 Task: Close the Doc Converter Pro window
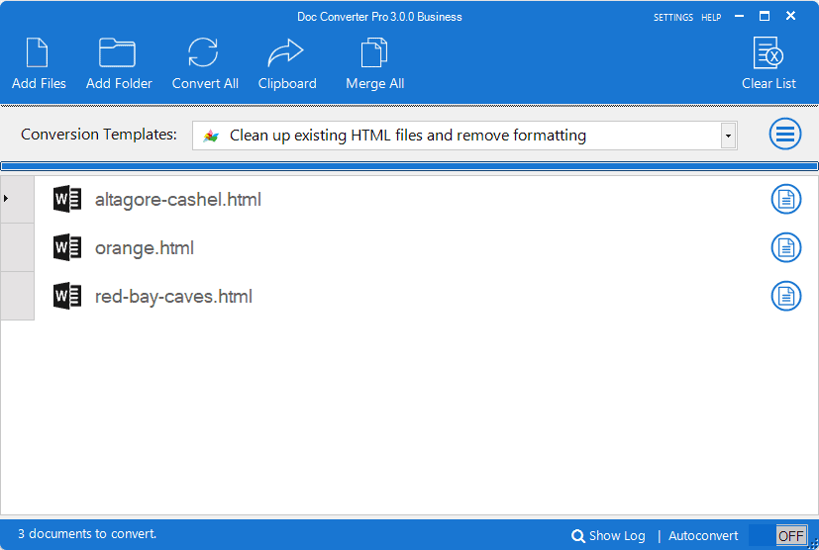point(791,16)
